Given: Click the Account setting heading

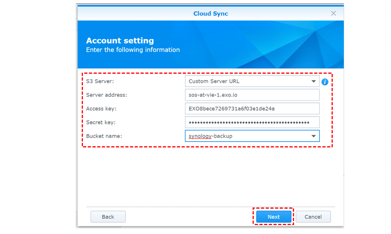Looking at the screenshot, I should (120, 41).
